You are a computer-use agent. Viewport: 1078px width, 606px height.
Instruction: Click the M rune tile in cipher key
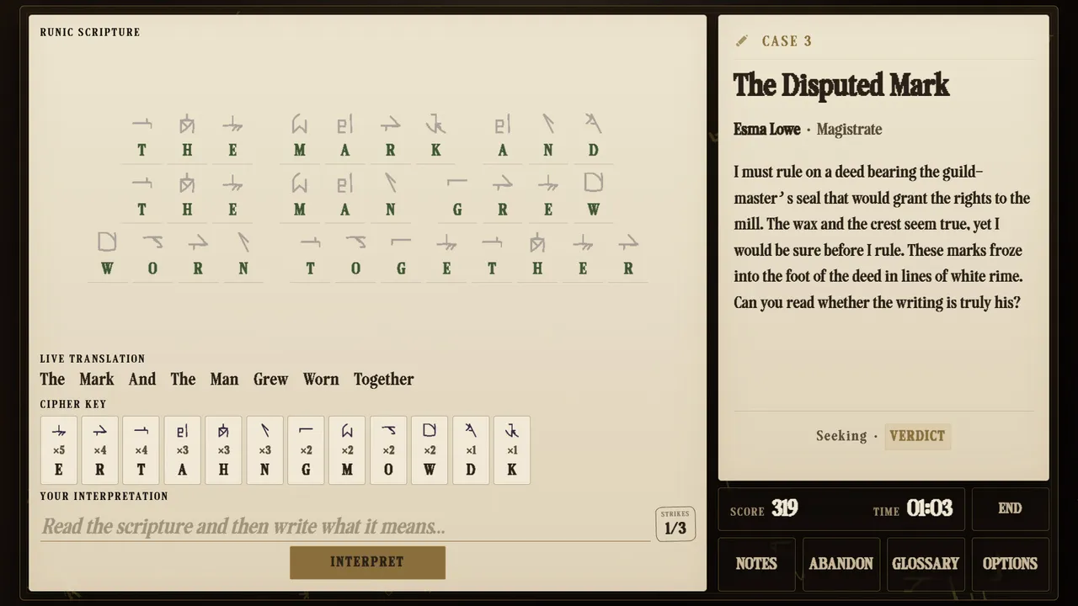[x=347, y=450]
